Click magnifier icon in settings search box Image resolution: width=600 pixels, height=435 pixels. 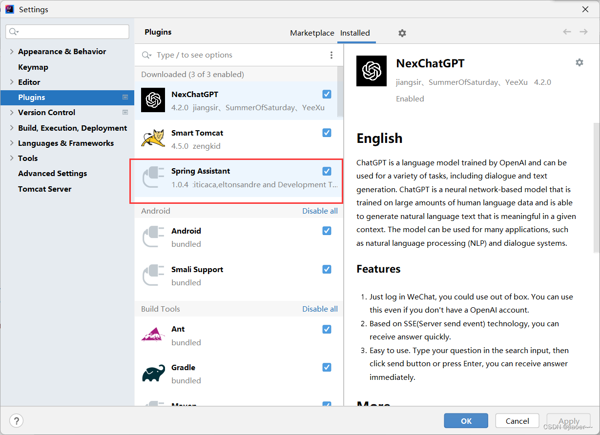(x=14, y=32)
